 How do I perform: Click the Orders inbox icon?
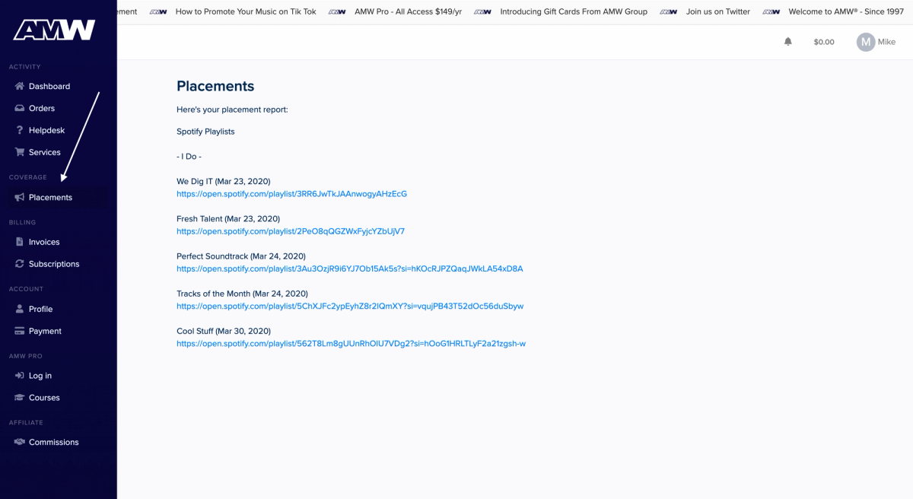pyautogui.click(x=20, y=108)
